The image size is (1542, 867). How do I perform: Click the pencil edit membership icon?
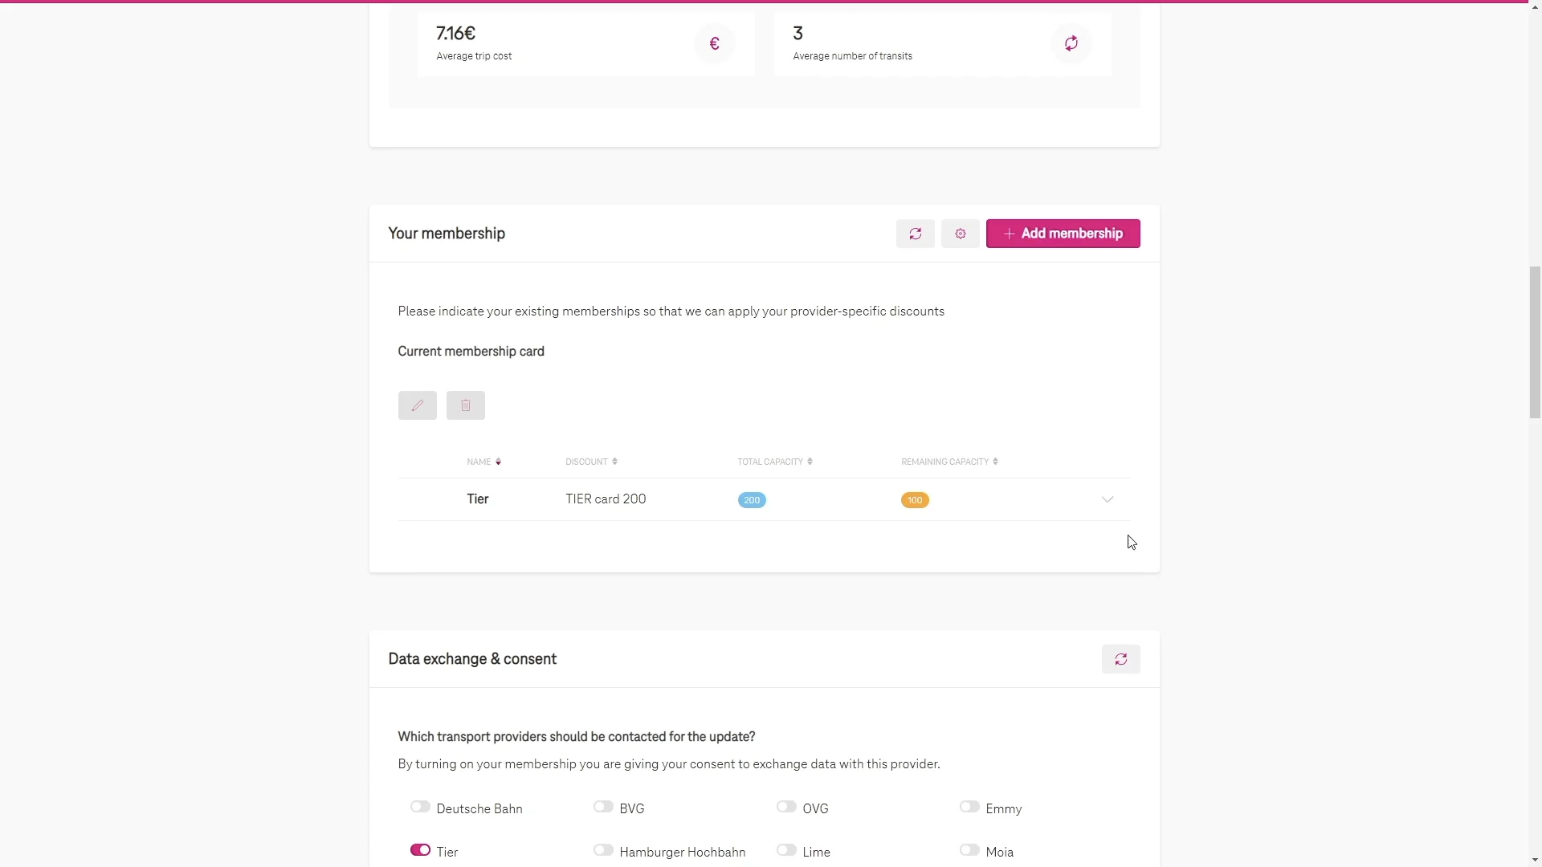[x=417, y=405]
